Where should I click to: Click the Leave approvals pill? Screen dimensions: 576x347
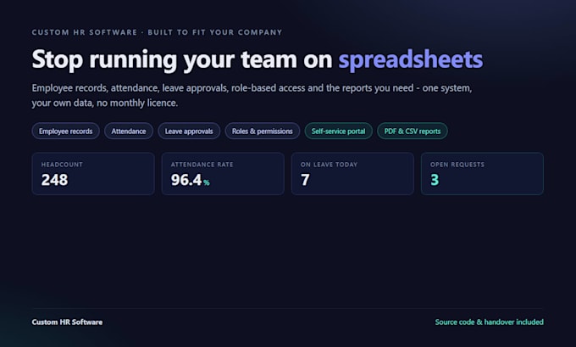coord(189,131)
